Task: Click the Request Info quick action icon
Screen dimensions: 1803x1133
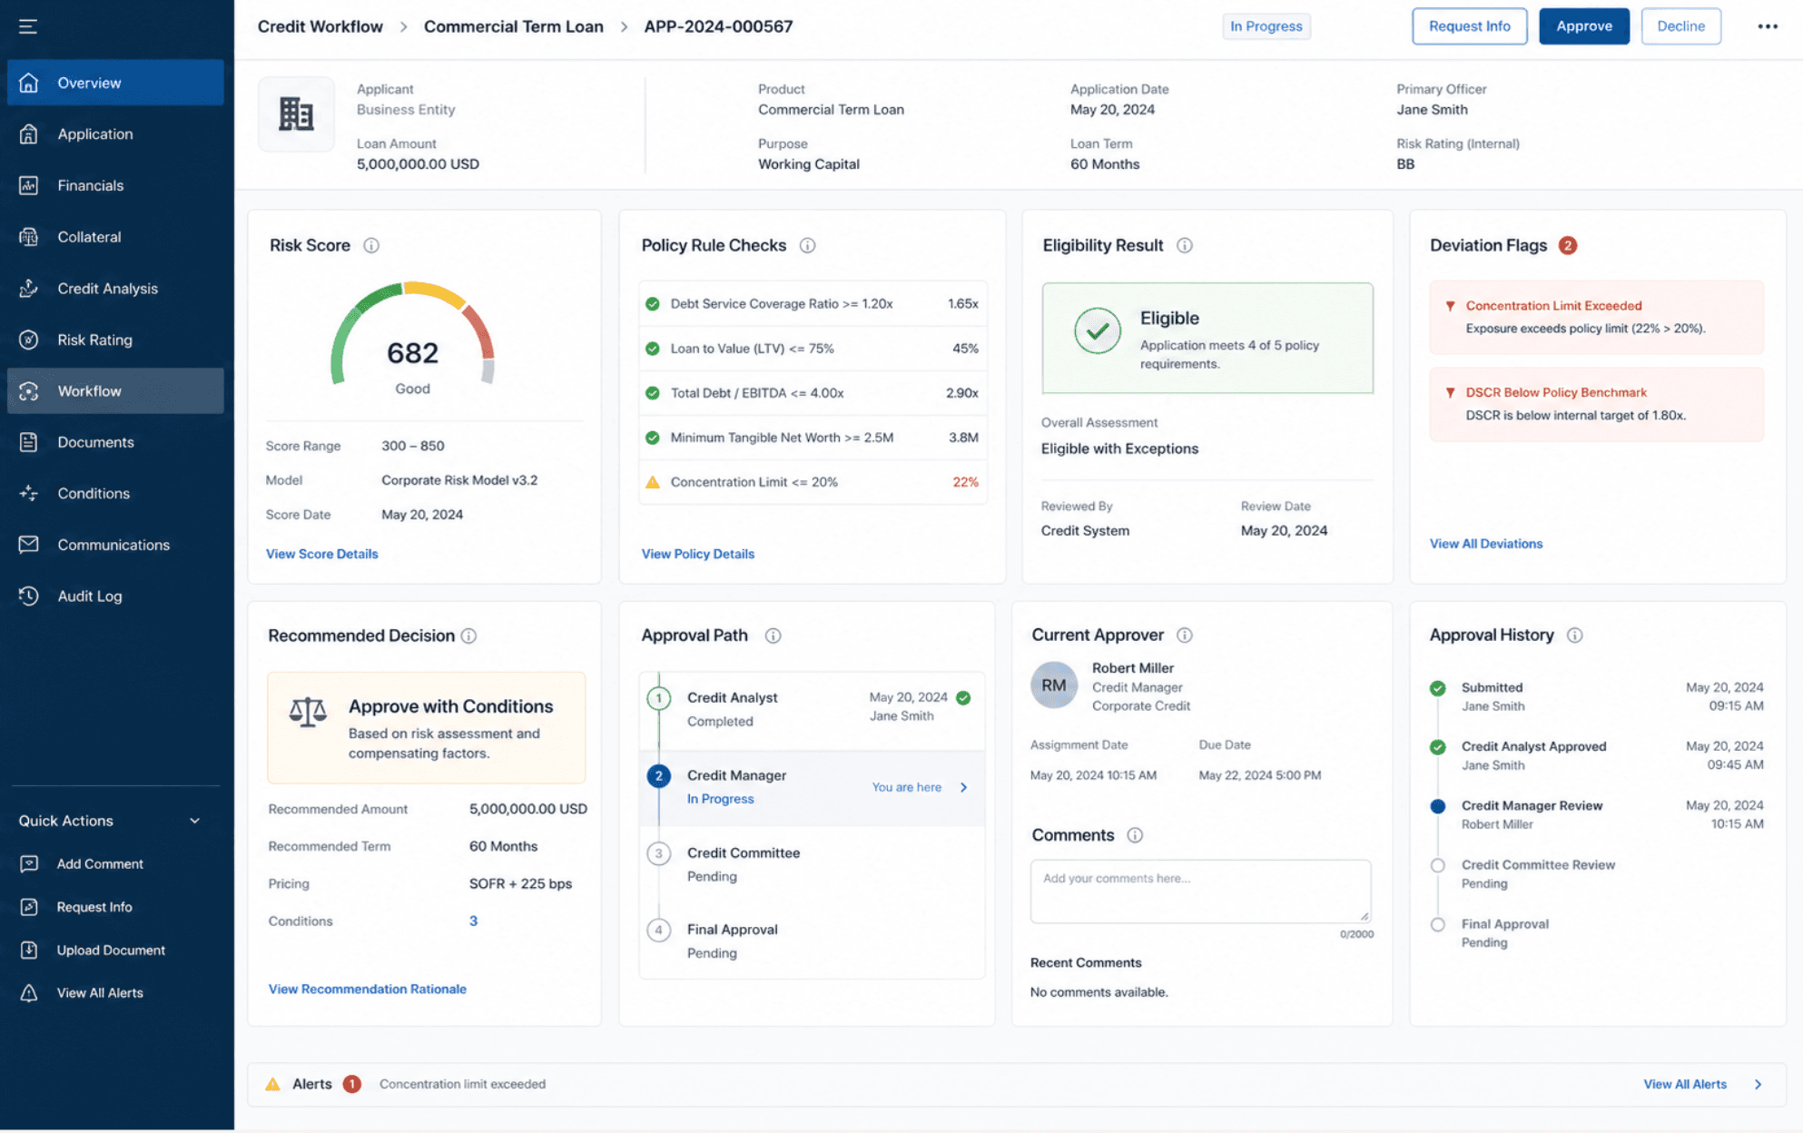Action: [x=29, y=907]
